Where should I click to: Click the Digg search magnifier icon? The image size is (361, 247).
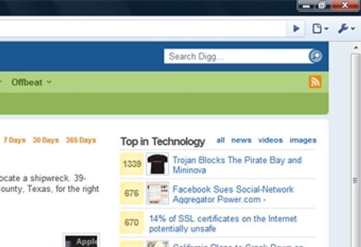coord(316,56)
